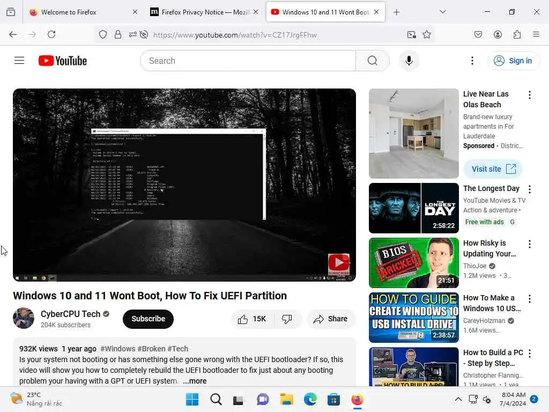Viewport: 549px width, 412px height.
Task: Go to YouTube home via logo
Action: [x=63, y=61]
